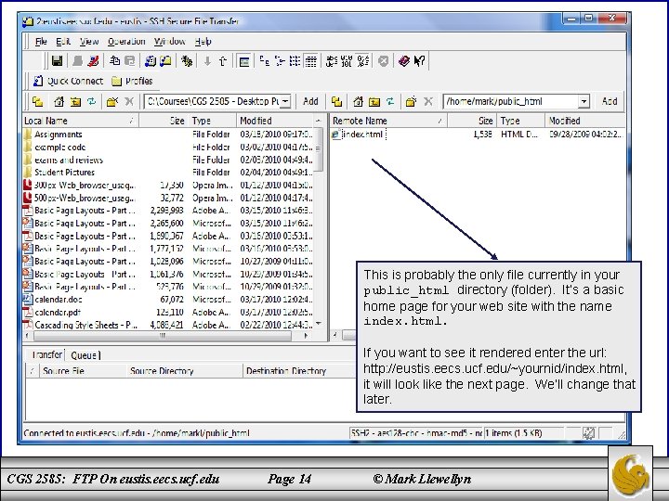Open a New File Transfer Window icon
This screenshot has height=501, width=669.
165,61
